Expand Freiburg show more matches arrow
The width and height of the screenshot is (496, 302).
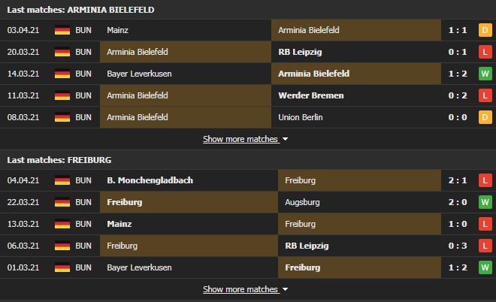coord(286,289)
